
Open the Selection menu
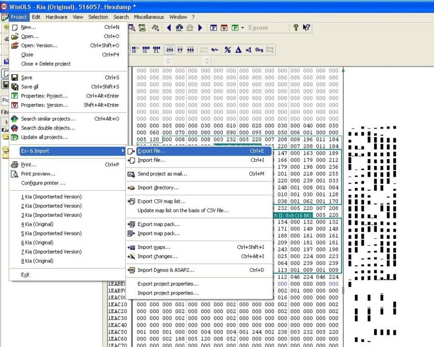pos(98,17)
